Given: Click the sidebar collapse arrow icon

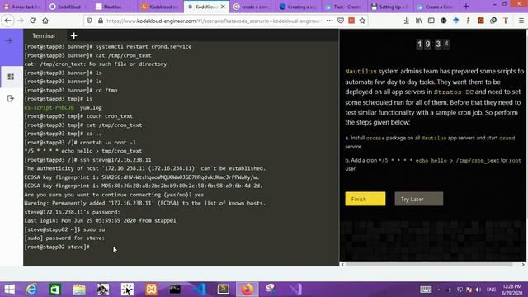Looking at the screenshot, I should [9, 40].
